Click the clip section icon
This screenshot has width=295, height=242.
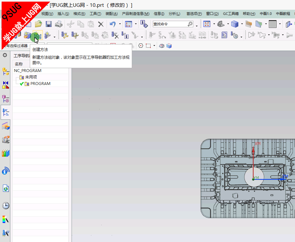coord(248,24)
